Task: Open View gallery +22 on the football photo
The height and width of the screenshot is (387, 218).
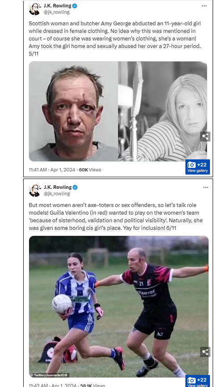Action: (x=197, y=381)
